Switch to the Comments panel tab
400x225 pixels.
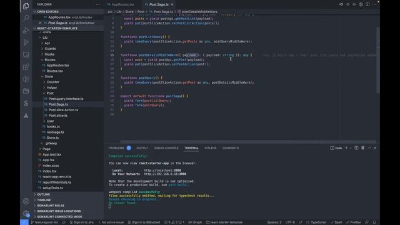(231, 148)
